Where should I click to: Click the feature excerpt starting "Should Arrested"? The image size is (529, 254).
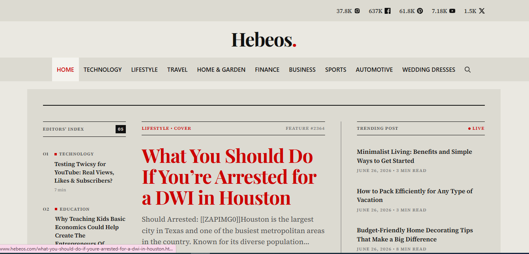point(233,231)
